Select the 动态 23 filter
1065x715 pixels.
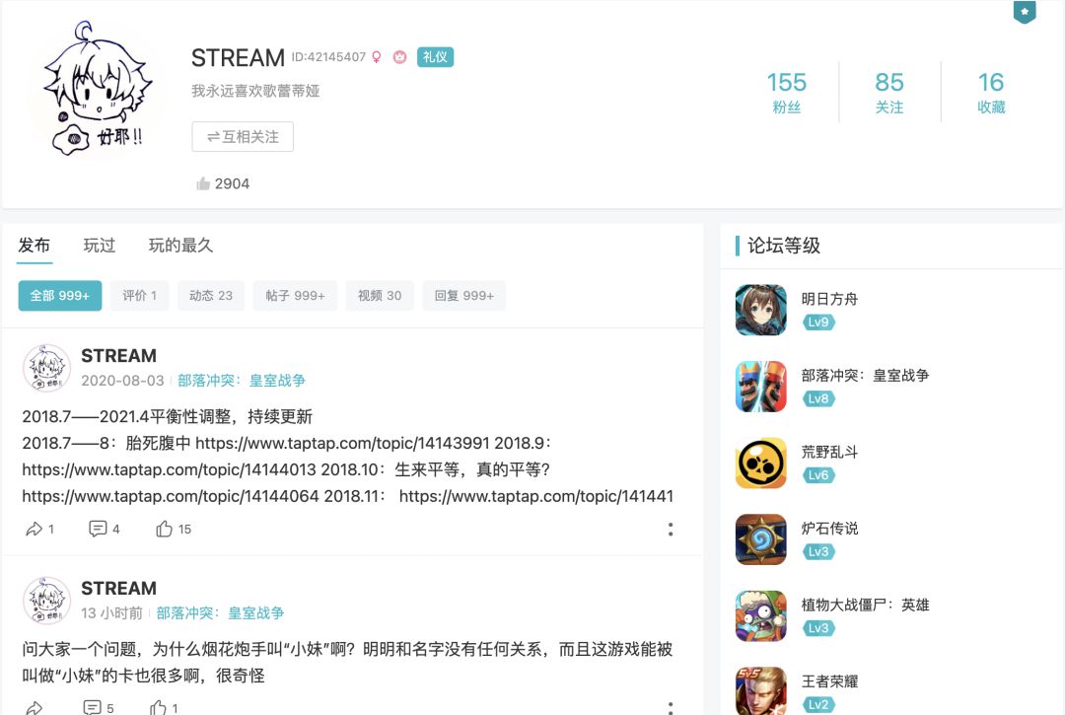211,296
